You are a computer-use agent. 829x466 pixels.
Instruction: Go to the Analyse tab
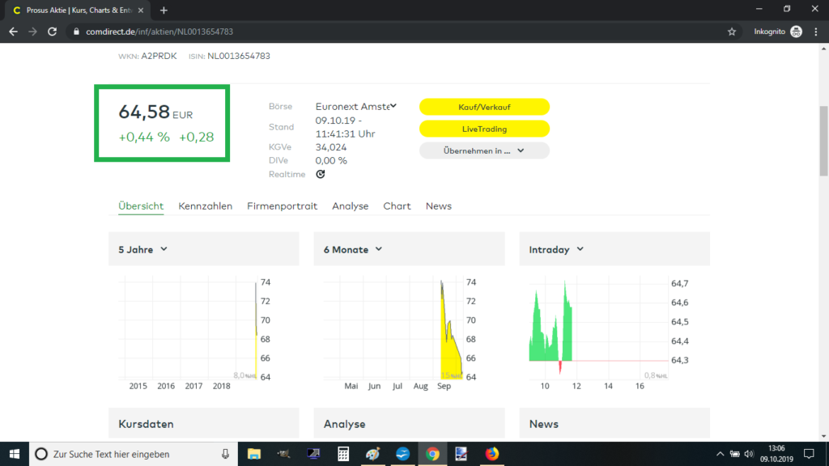(350, 206)
